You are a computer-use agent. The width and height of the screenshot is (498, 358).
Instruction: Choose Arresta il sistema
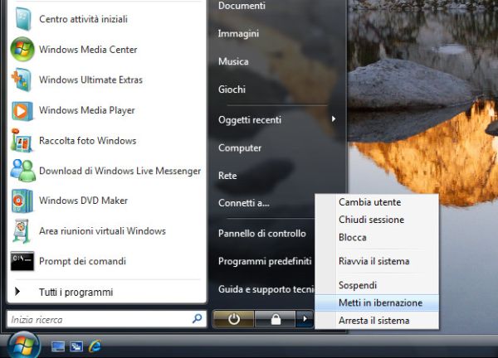(377, 321)
